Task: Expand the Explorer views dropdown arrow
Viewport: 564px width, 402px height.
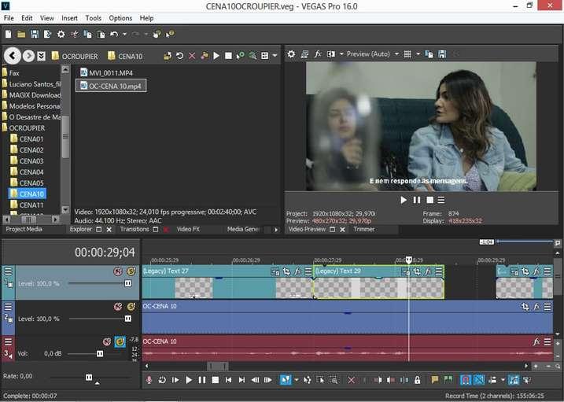Action: [x=275, y=56]
